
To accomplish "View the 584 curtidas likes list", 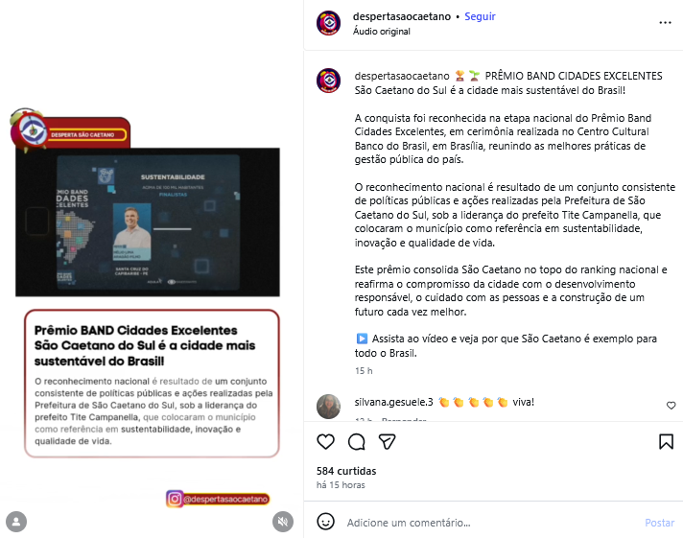I will coord(346,471).
